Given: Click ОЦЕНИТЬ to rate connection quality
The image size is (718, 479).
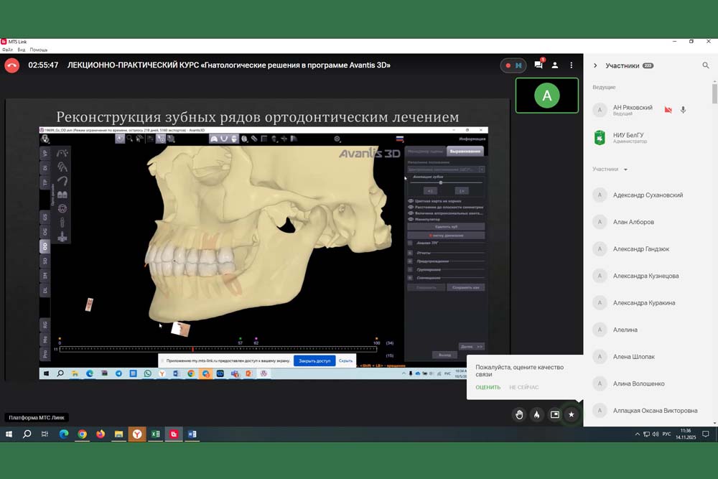Looking at the screenshot, I should coord(488,387).
